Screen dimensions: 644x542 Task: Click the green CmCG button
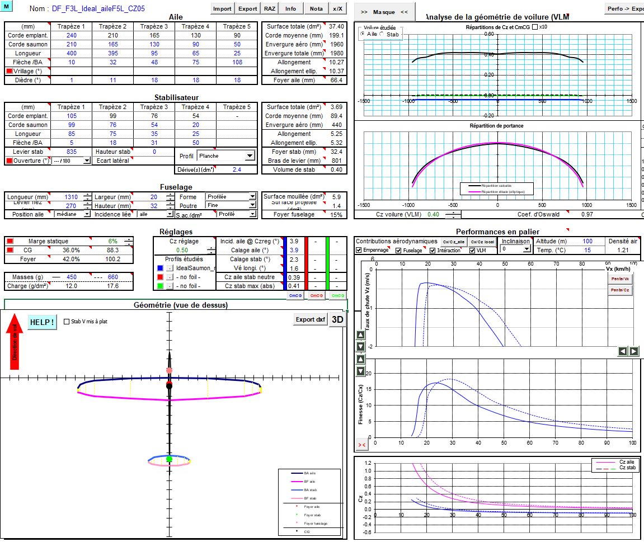337,295
